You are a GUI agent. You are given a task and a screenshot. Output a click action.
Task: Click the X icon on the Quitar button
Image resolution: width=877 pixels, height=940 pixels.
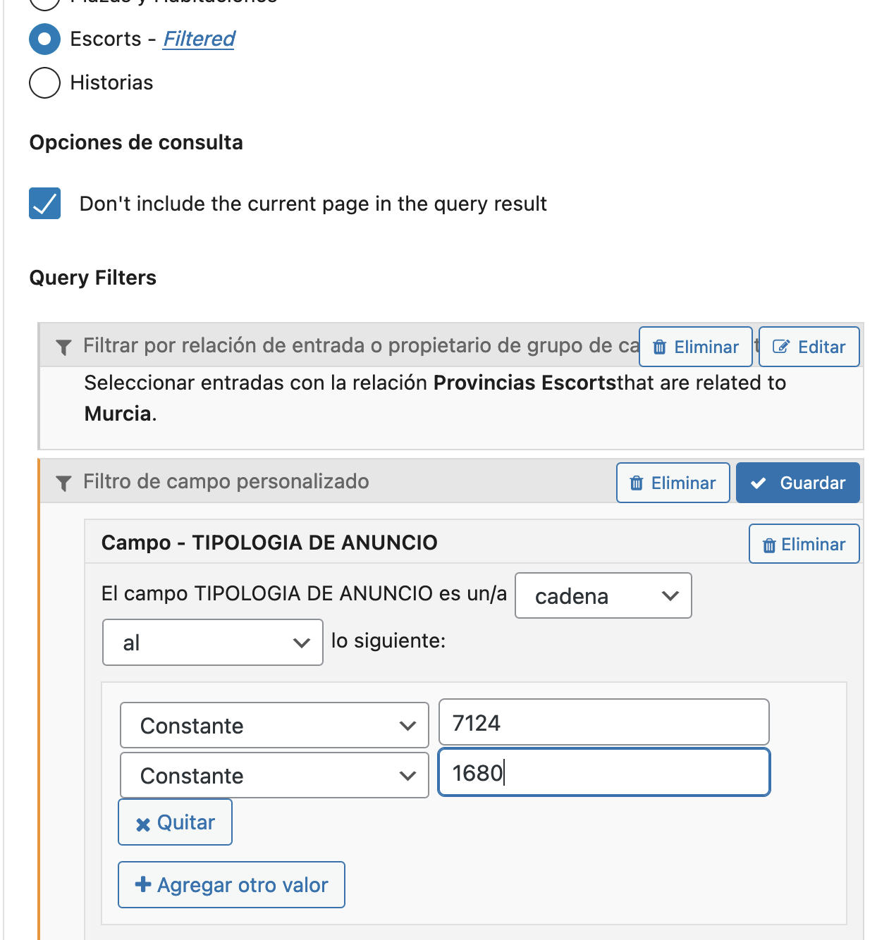point(143,824)
